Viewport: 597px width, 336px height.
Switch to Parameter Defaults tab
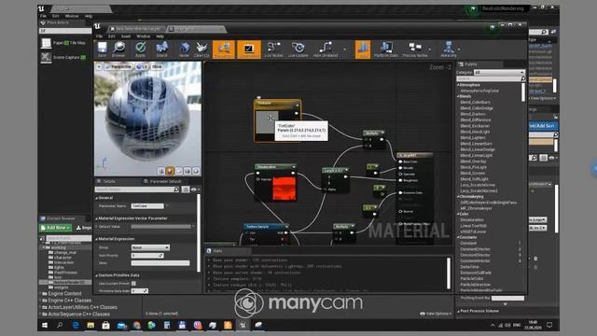coord(162,181)
